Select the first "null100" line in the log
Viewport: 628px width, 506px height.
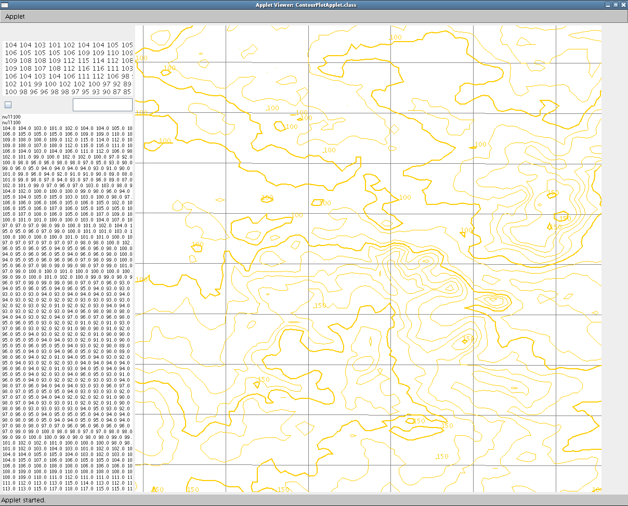pyautogui.click(x=12, y=117)
